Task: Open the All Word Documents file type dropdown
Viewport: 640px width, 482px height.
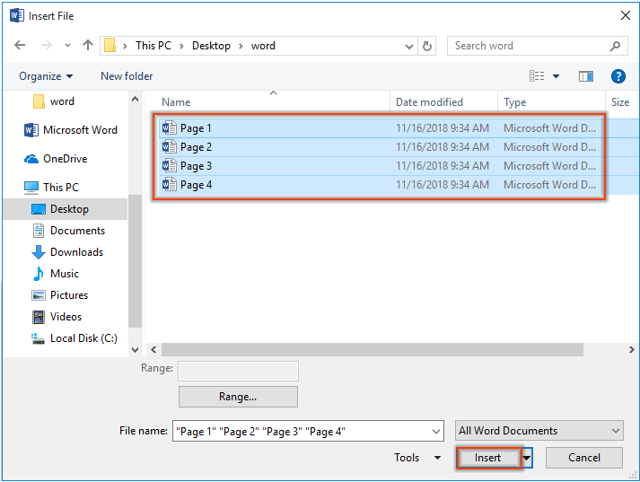Action: coord(539,431)
